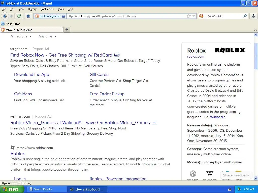Open the Gift Ideas link
The image size is (258, 193).
(23, 94)
